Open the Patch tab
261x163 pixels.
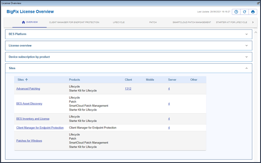tap(153, 22)
